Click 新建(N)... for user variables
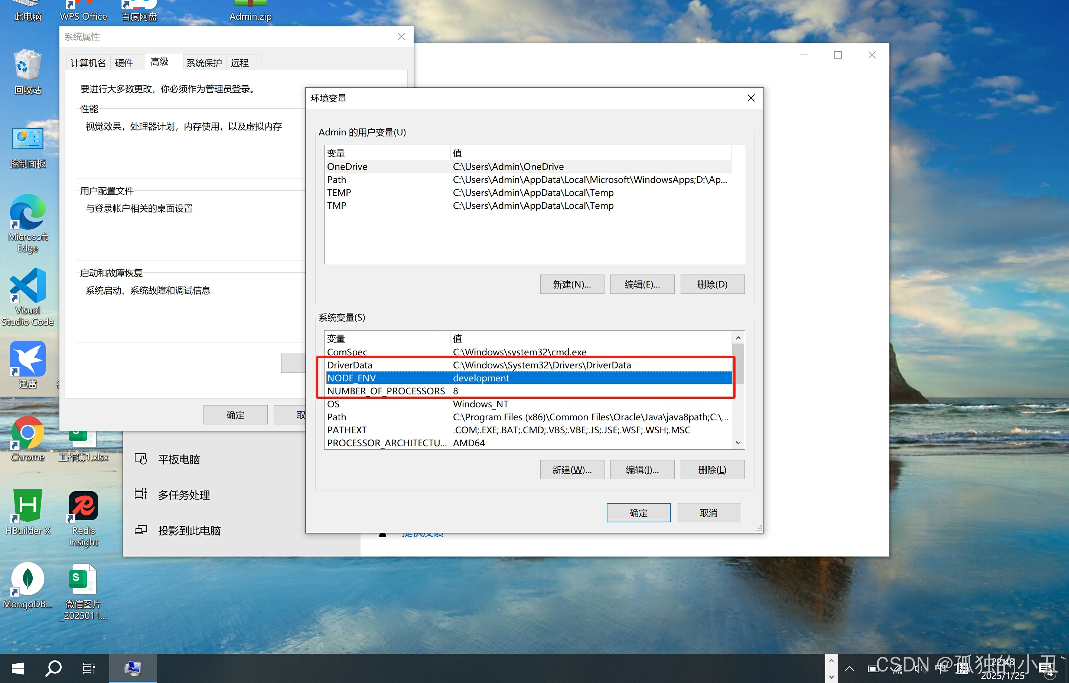 coord(572,284)
